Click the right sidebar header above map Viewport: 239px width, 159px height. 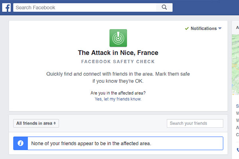(x=237, y=28)
